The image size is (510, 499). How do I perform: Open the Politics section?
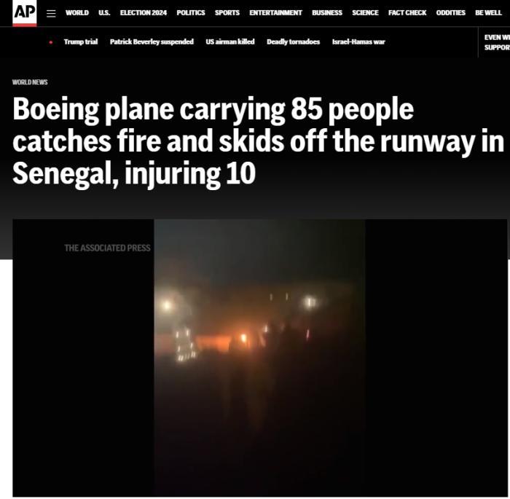[x=191, y=12]
